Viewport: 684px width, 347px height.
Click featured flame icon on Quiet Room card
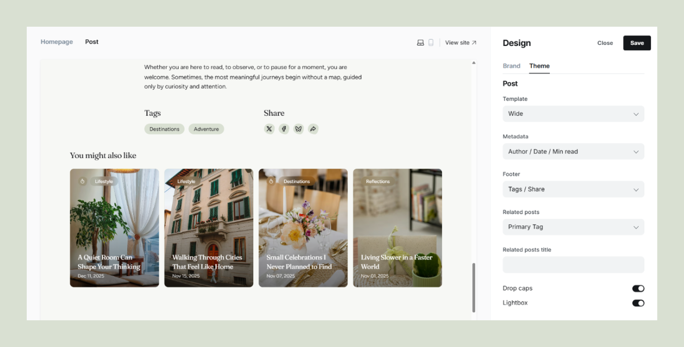coord(82,182)
